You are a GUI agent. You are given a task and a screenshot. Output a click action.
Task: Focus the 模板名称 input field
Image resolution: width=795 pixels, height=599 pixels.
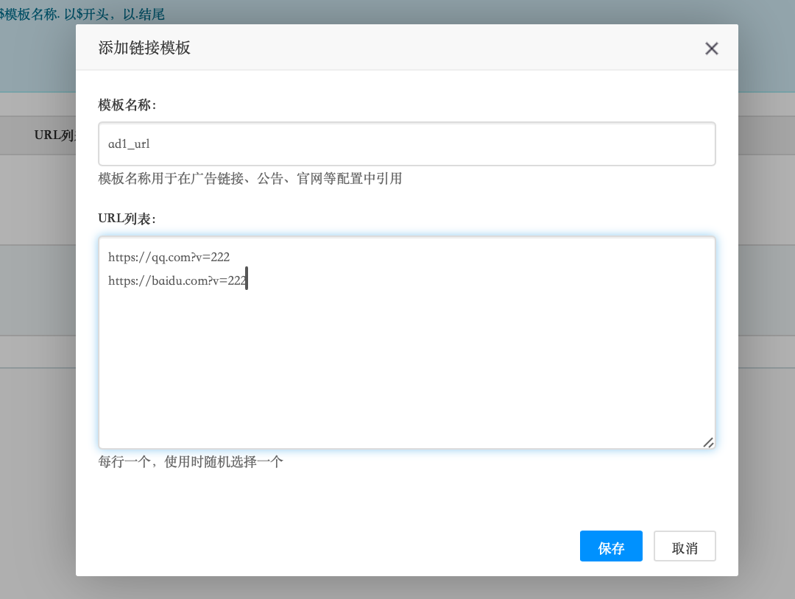[x=406, y=144]
